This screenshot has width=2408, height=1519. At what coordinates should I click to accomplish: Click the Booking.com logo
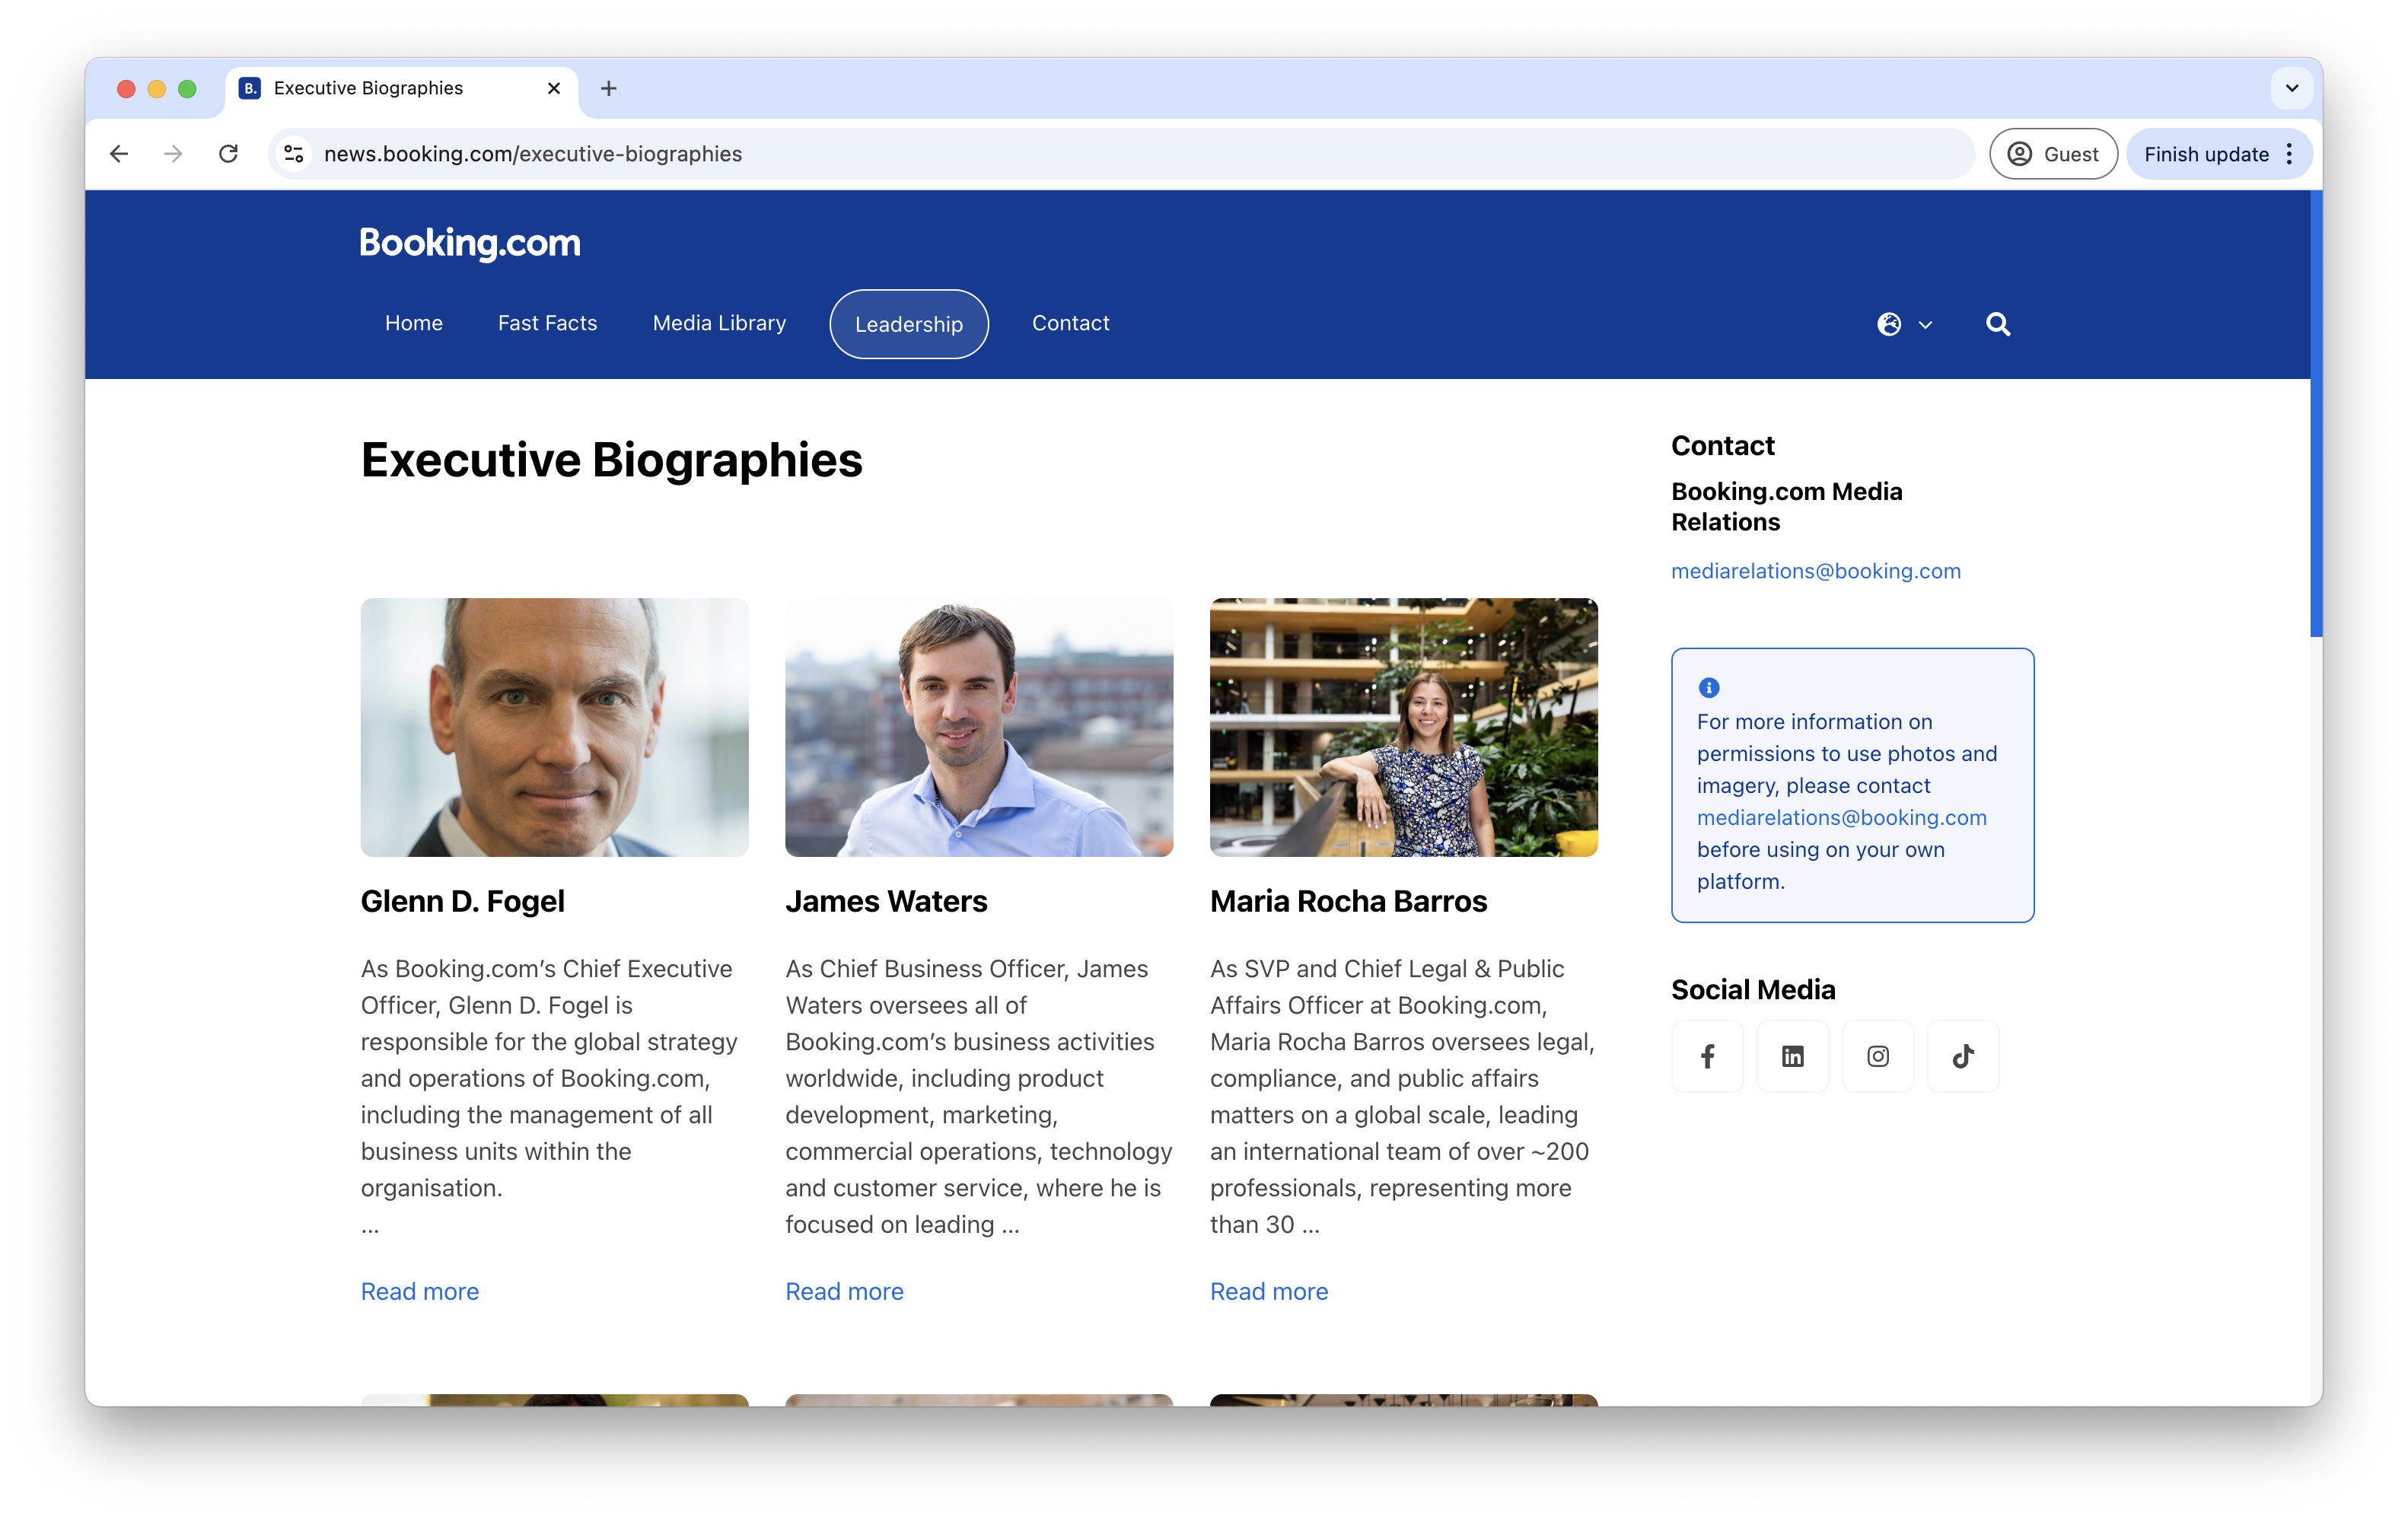[470, 243]
